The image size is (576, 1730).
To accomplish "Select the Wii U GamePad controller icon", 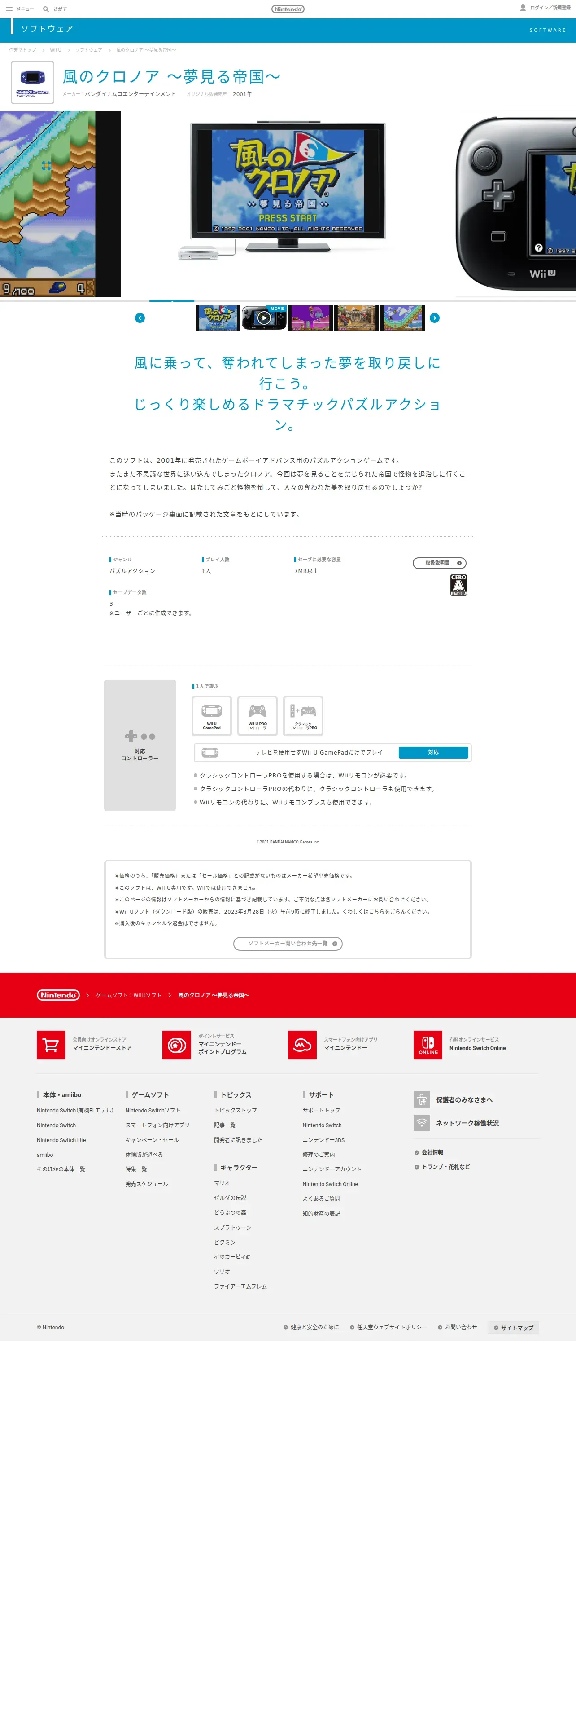I will 212,715.
